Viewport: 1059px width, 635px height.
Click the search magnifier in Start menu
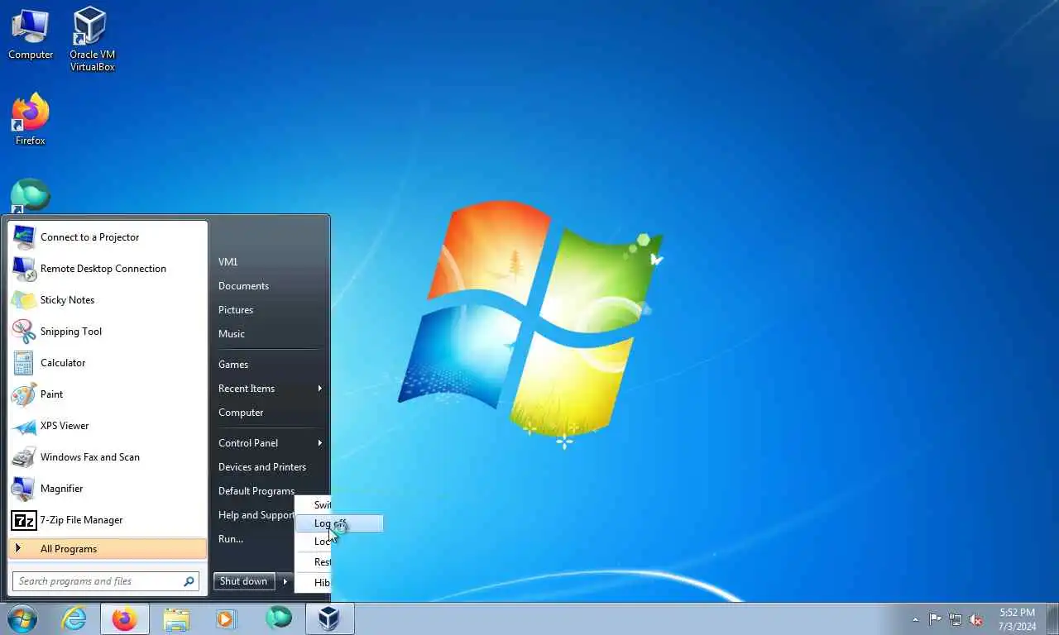(189, 581)
